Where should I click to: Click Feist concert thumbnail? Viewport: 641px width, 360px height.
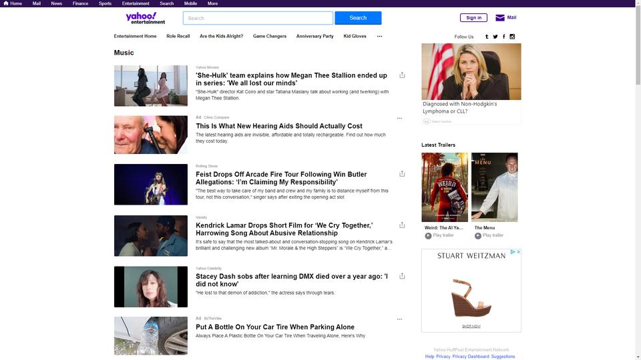coord(151,185)
